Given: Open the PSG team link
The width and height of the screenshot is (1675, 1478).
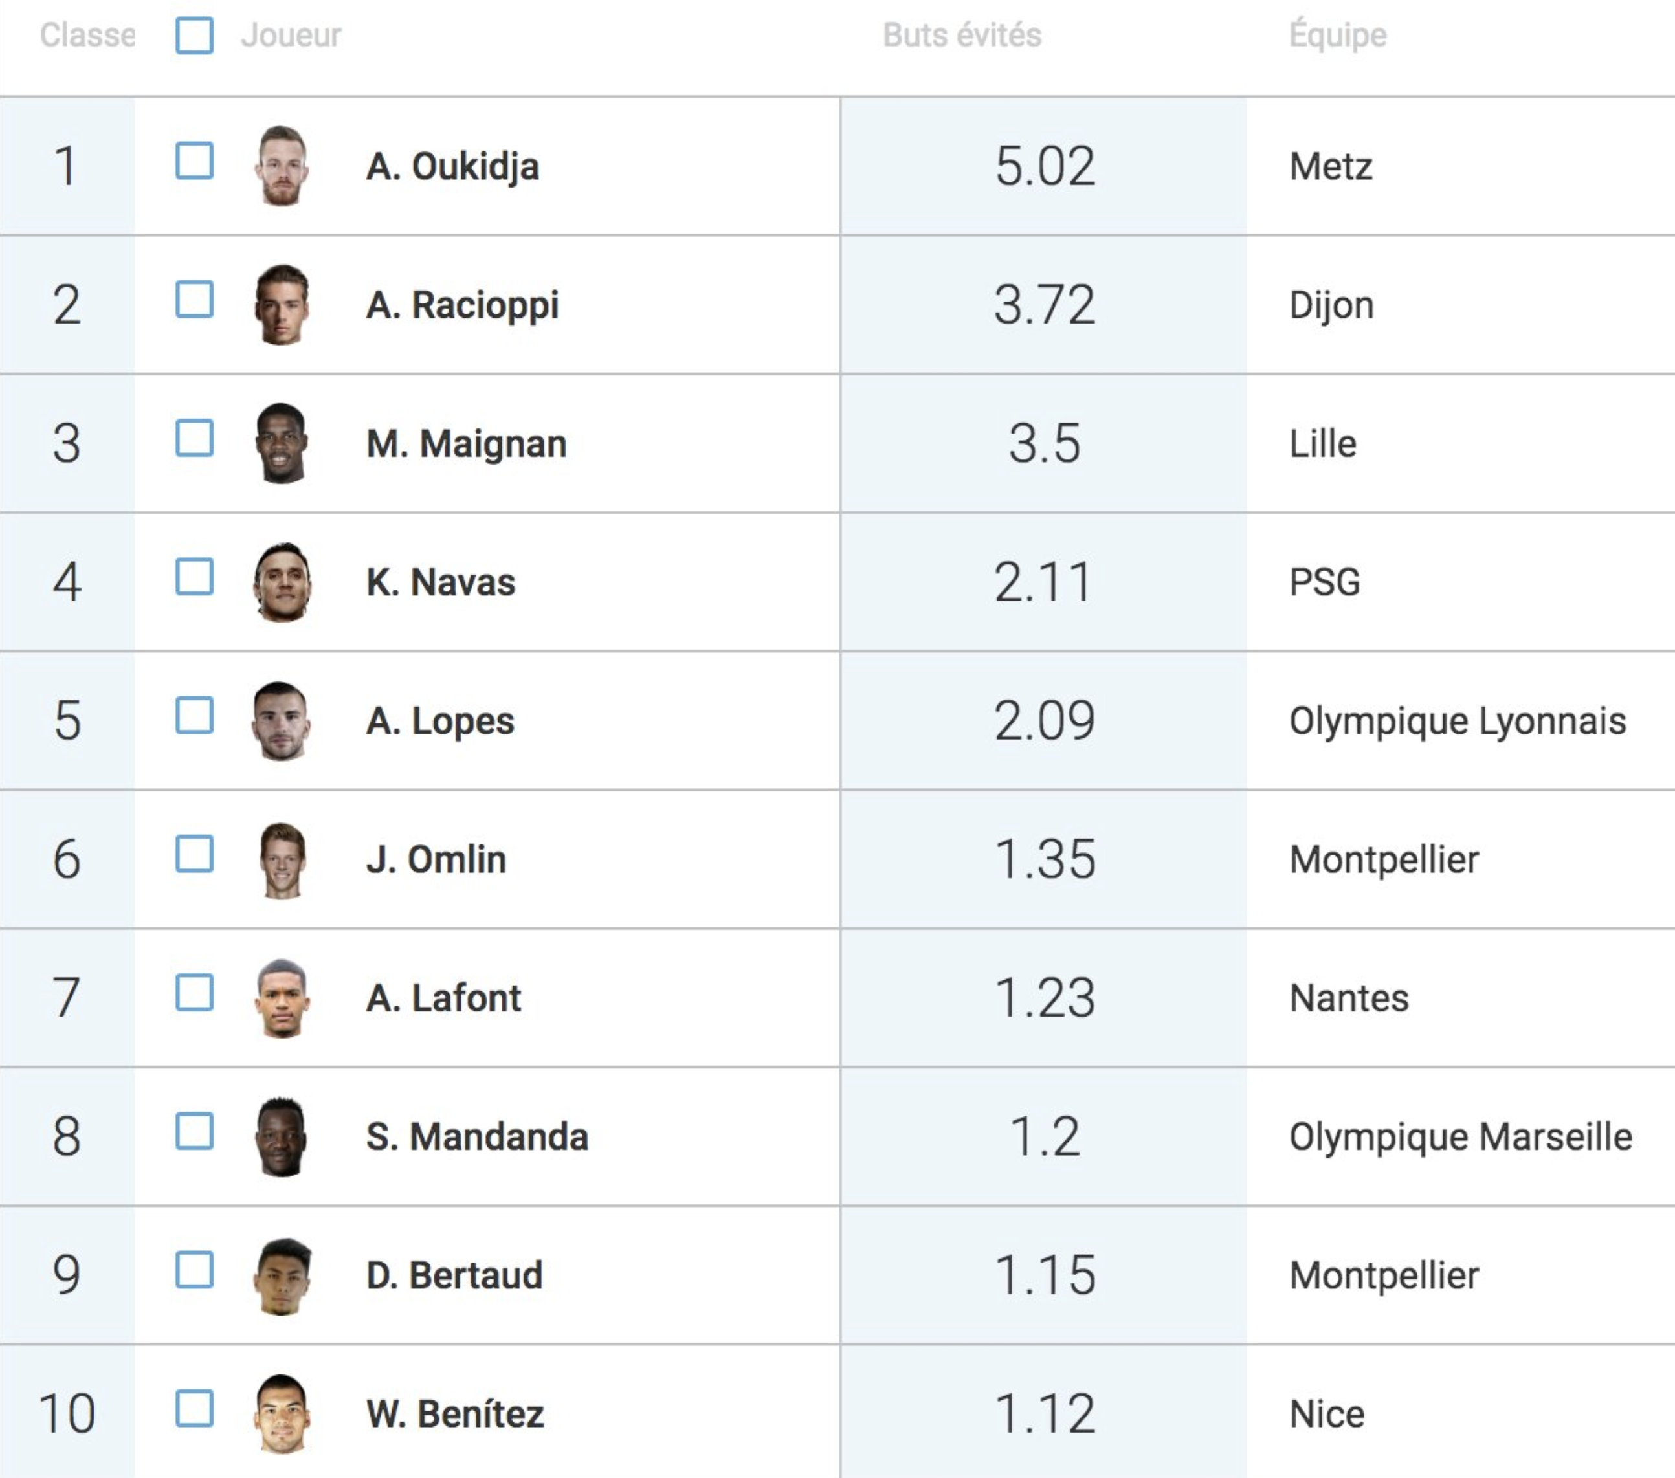Looking at the screenshot, I should (1324, 582).
